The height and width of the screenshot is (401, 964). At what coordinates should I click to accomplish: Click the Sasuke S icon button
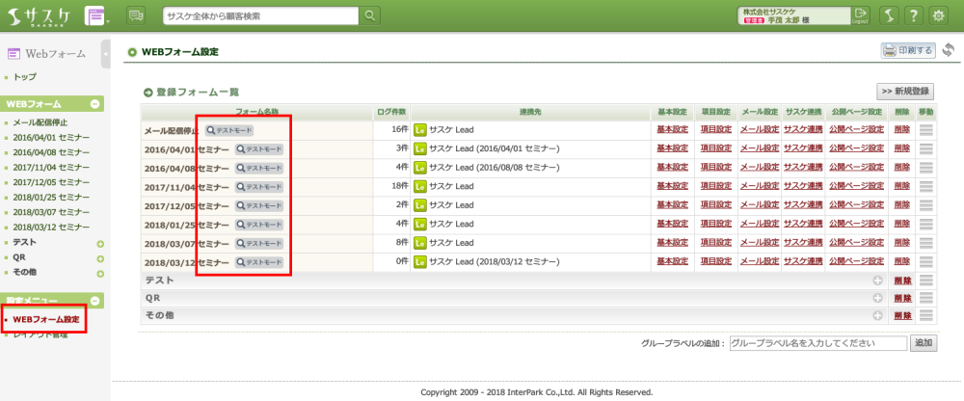[x=888, y=14]
